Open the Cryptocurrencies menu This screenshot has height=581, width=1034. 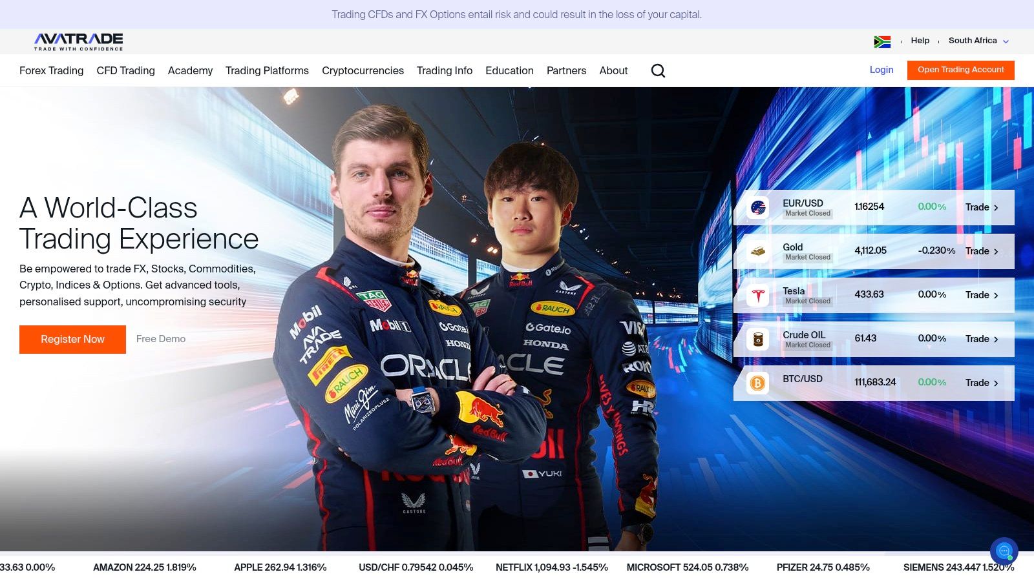point(363,70)
